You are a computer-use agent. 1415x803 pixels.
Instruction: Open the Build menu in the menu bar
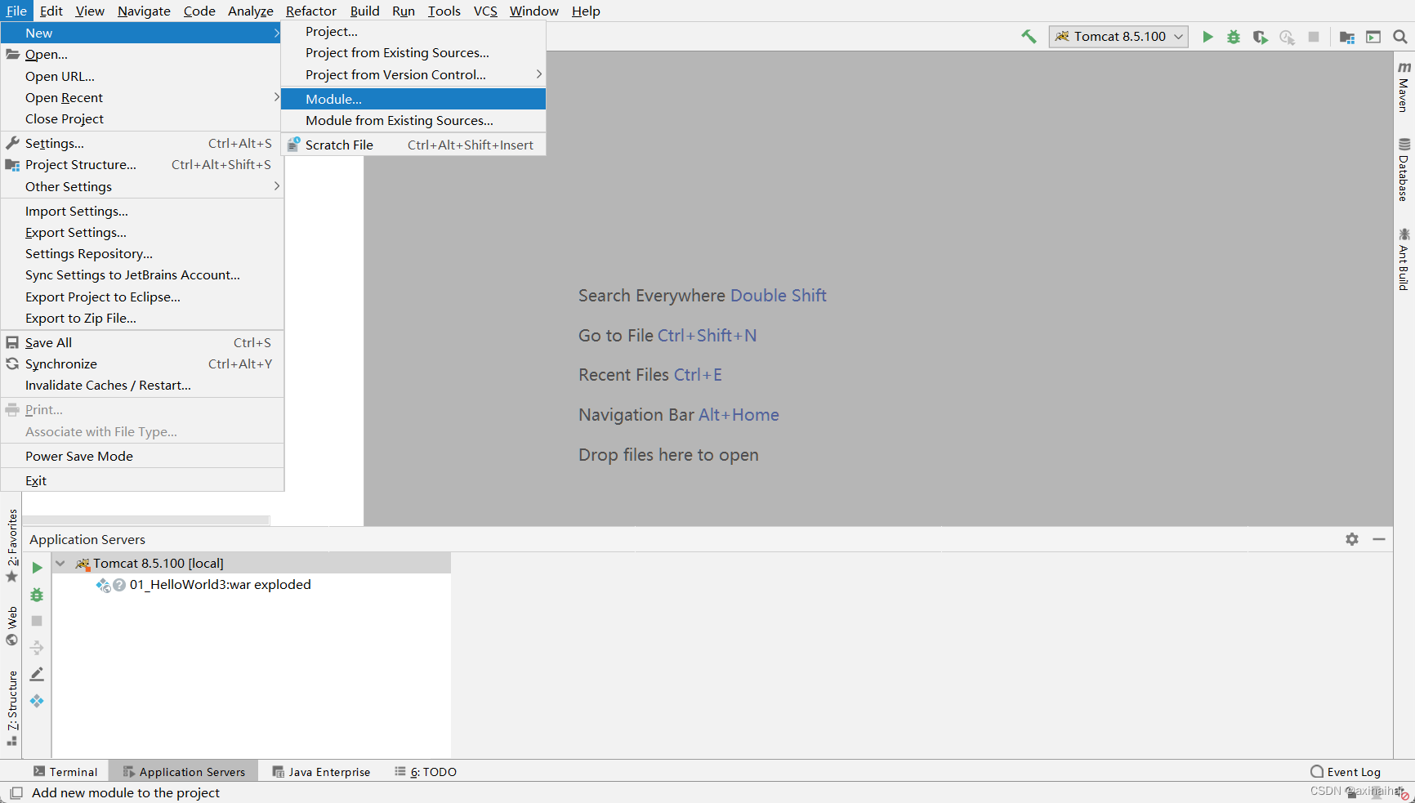[x=364, y=11]
